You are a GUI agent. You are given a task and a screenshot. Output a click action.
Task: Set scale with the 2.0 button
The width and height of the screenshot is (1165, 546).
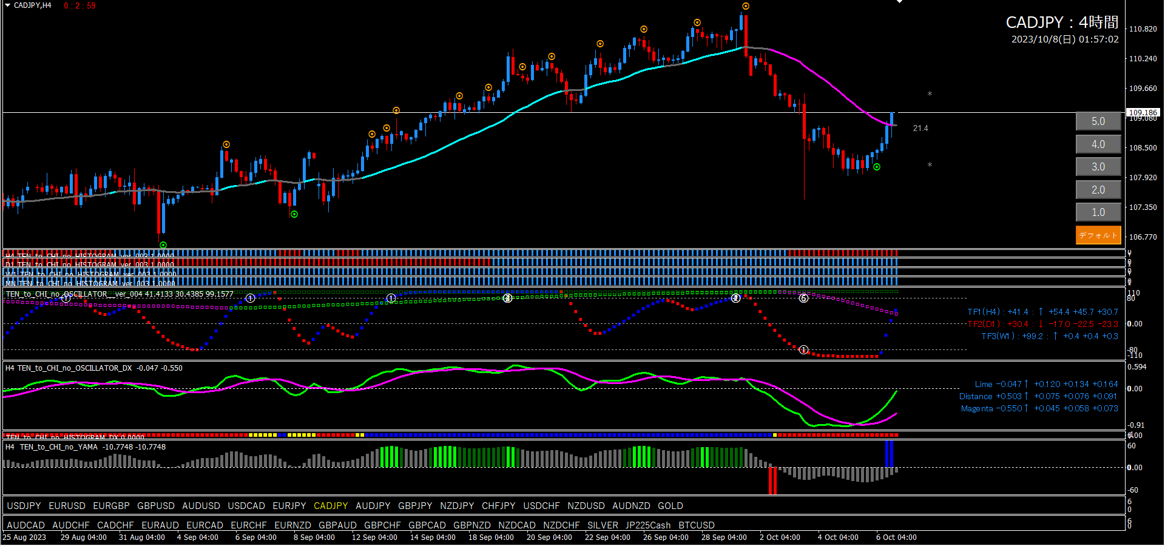(1098, 190)
